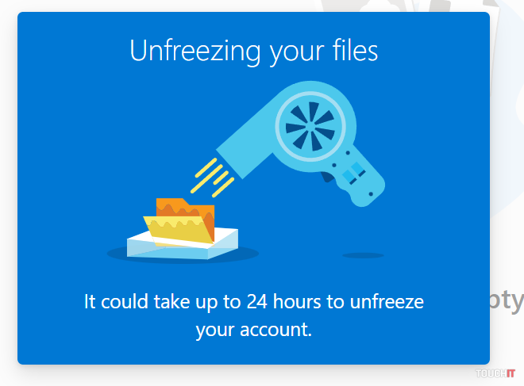The height and width of the screenshot is (386, 524).
Task: Click the ice block under the folder
Action: point(181,246)
